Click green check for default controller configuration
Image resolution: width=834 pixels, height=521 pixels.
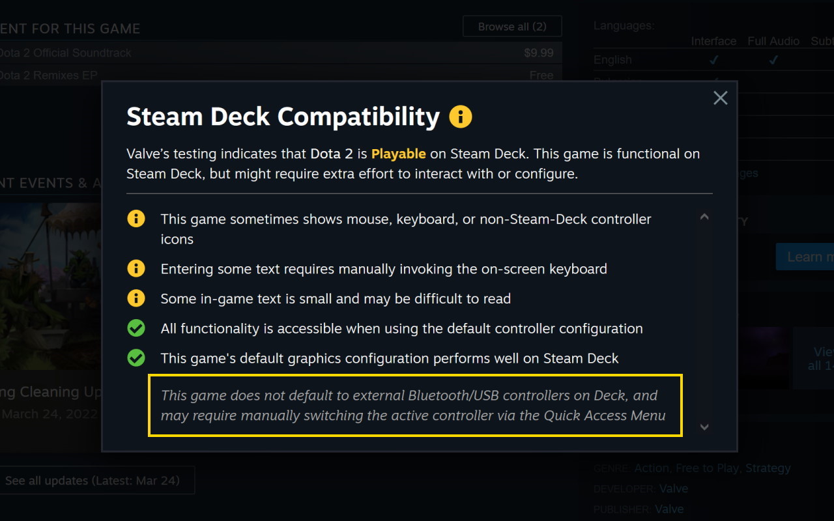(136, 328)
